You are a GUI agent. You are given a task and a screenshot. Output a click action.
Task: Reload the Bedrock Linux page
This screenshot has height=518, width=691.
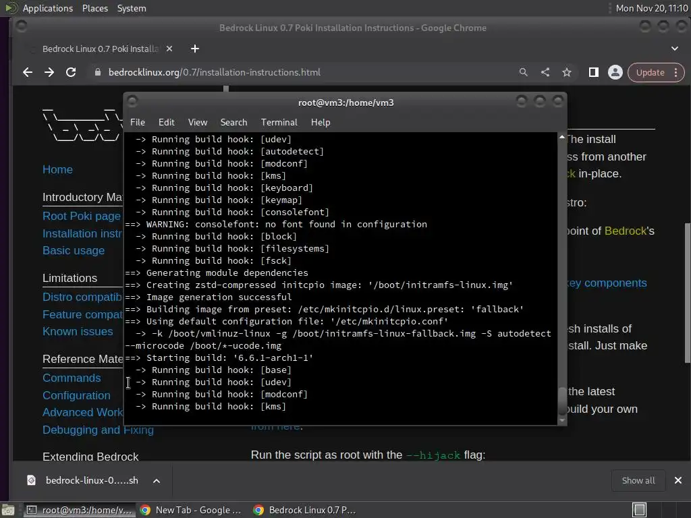71,72
